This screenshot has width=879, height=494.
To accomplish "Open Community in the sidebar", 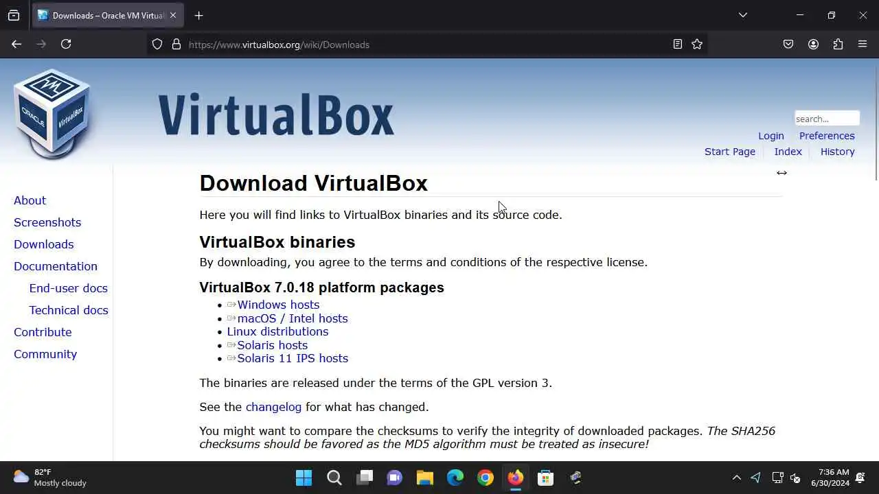I will click(45, 354).
